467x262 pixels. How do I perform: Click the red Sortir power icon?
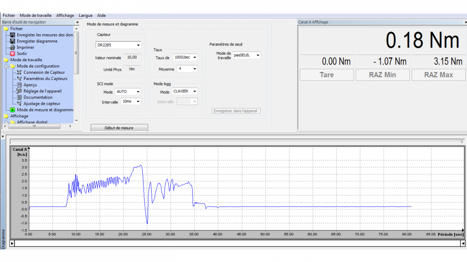(x=12, y=54)
